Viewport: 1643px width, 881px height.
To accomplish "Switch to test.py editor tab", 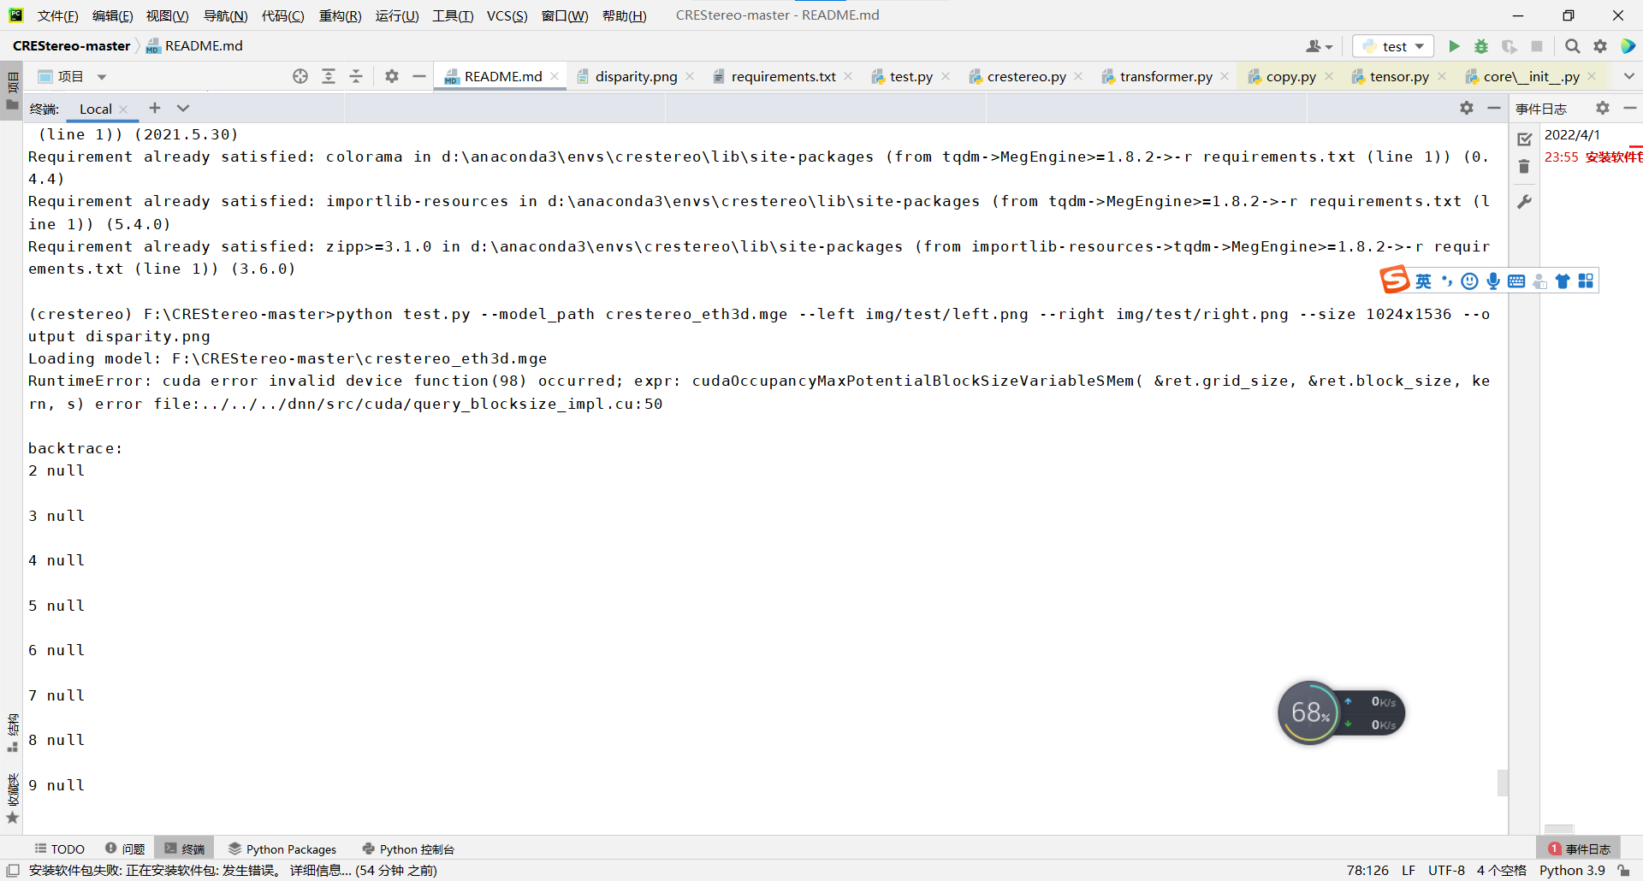I will [911, 76].
